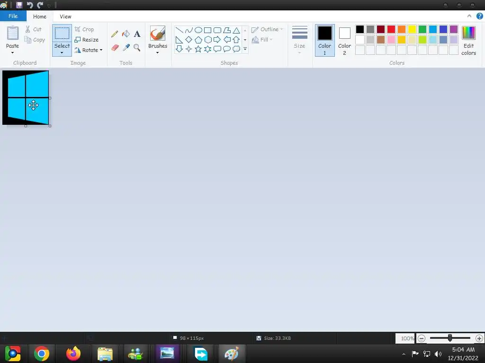The height and width of the screenshot is (363, 485).
Task: Select the Text tool
Action: click(x=137, y=34)
